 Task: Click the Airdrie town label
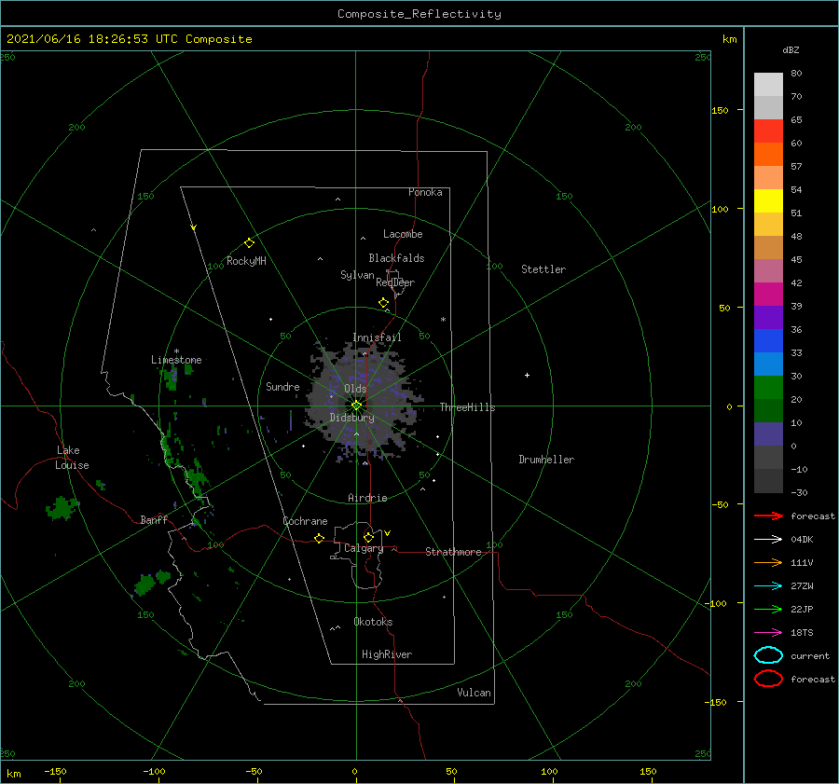[367, 498]
